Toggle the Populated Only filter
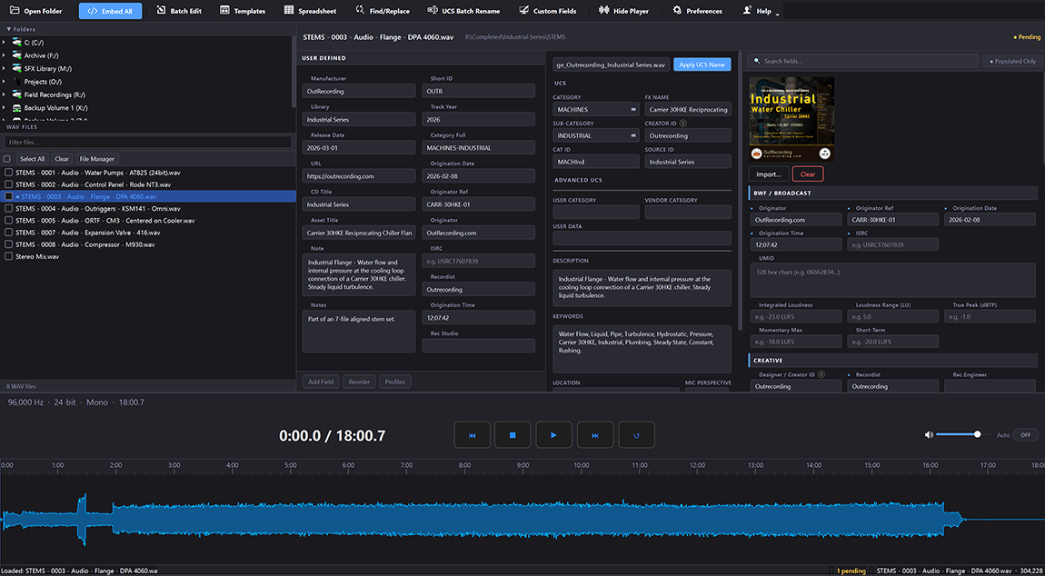Viewport: 1045px width, 576px height. tap(1012, 61)
